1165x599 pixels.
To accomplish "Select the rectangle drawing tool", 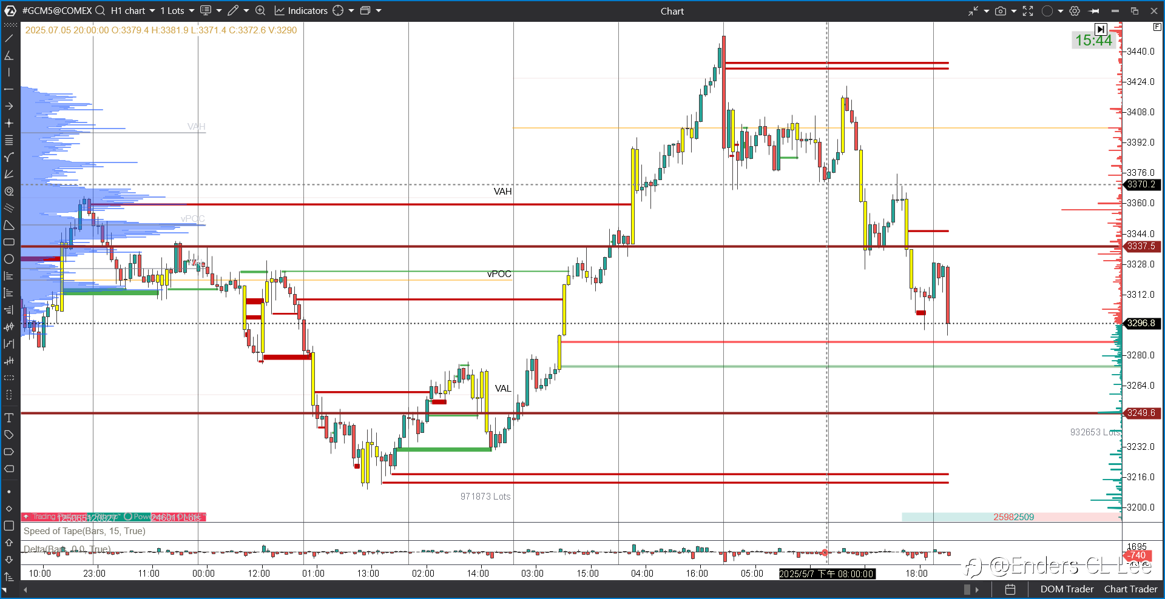I will (9, 242).
